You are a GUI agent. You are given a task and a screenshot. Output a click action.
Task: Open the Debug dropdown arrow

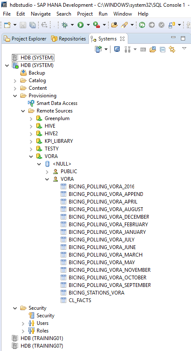73,25
